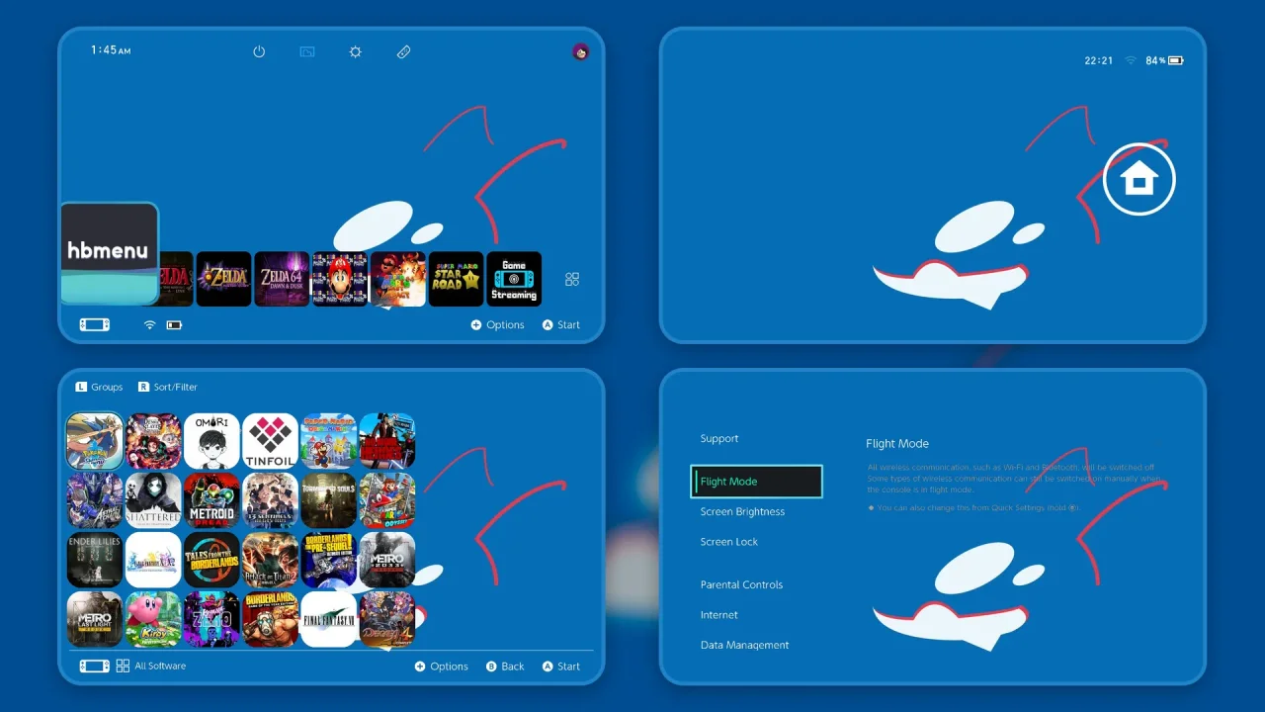1265x712 pixels.
Task: Click Back in the All Software footer
Action: [x=505, y=667]
